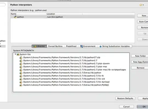Select the row ending in Extras/lib/python
The width and height of the screenshot is (148, 109).
pos(62,73)
